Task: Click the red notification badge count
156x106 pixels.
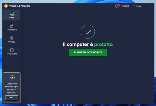Action: point(119,5)
